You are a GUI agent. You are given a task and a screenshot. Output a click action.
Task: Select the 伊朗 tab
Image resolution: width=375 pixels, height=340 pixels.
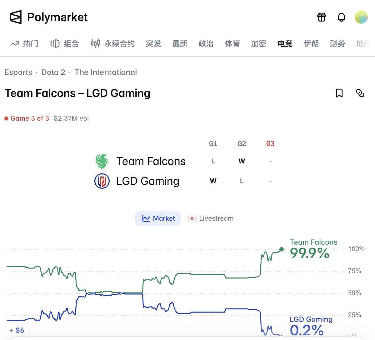tap(311, 44)
